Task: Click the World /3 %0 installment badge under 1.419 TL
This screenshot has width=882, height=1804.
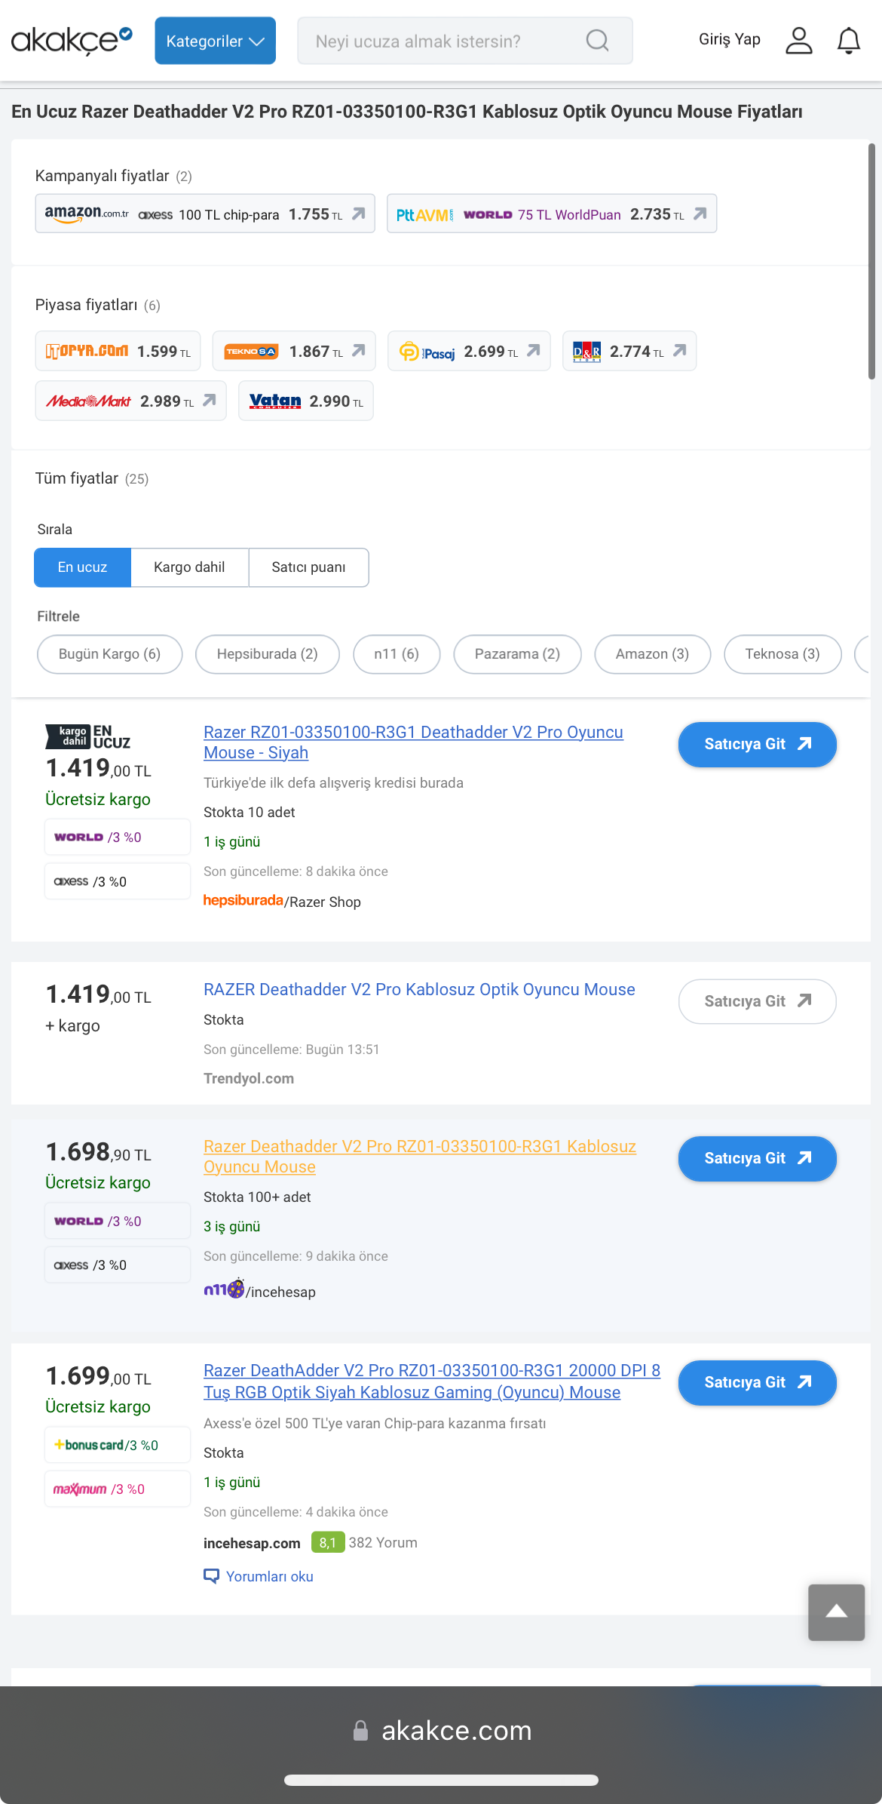Action: (x=118, y=837)
